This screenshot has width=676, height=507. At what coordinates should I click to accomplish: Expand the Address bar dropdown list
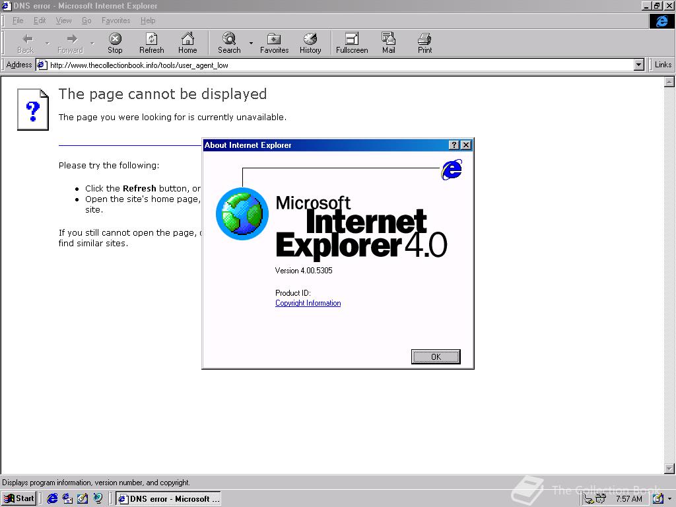639,65
